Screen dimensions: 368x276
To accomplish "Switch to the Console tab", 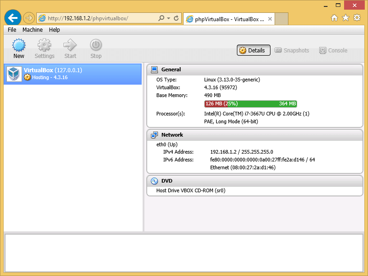I will (333, 50).
